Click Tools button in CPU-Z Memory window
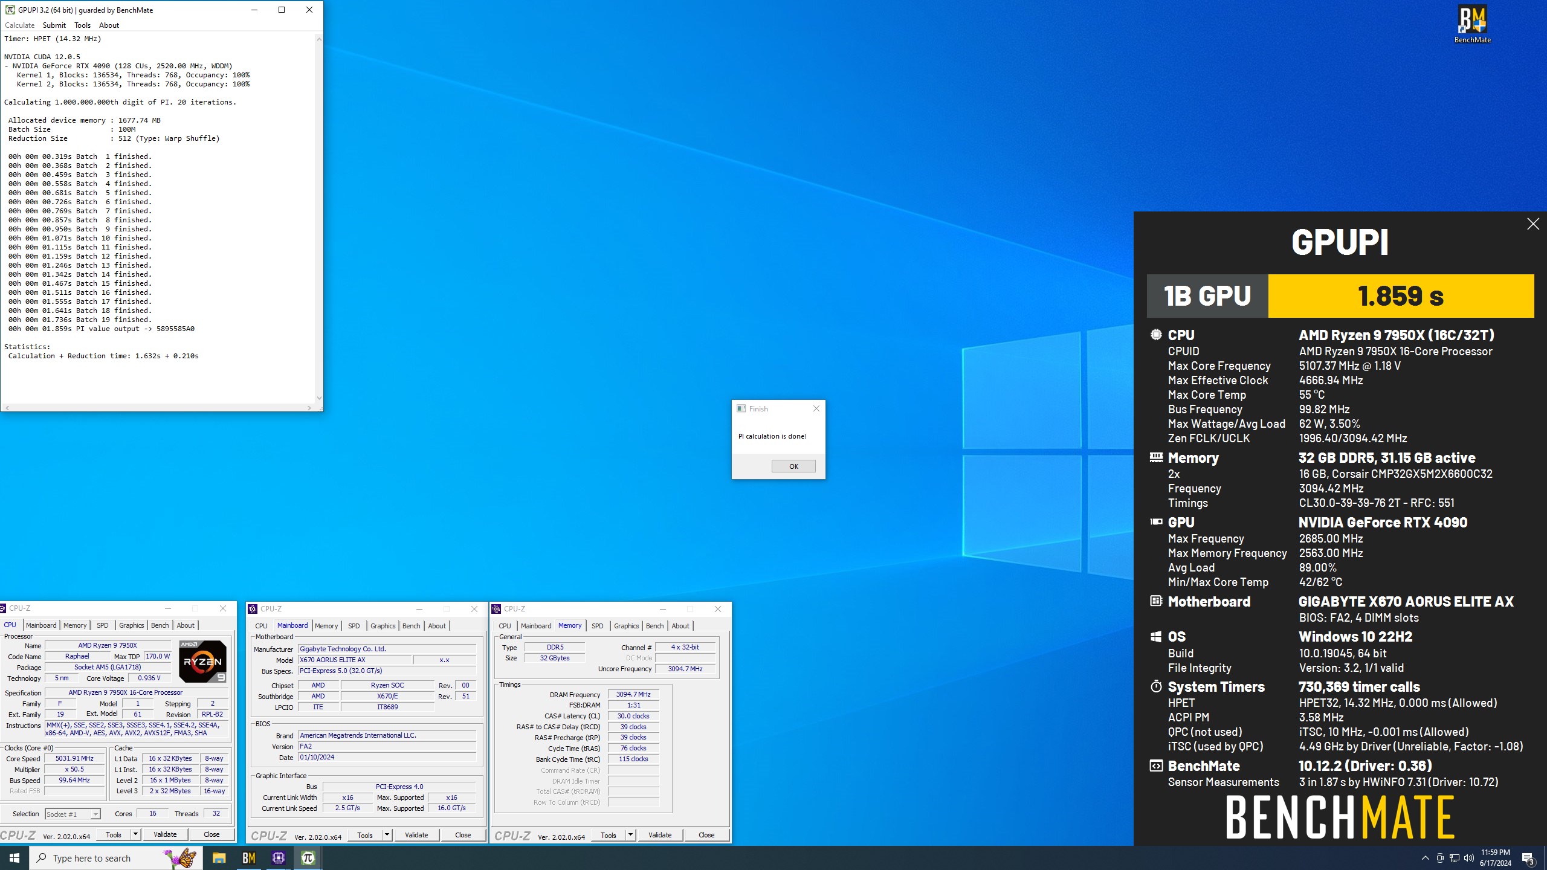Screen dimensions: 1547x870 609,835
